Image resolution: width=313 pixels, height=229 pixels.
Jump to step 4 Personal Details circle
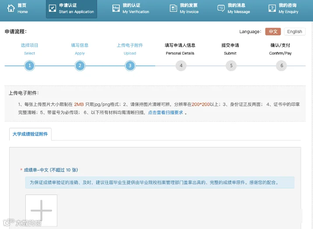tap(181, 65)
